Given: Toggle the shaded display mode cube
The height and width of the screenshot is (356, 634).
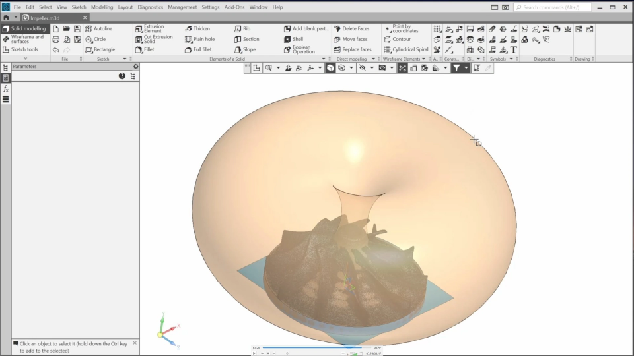Looking at the screenshot, I should [330, 68].
